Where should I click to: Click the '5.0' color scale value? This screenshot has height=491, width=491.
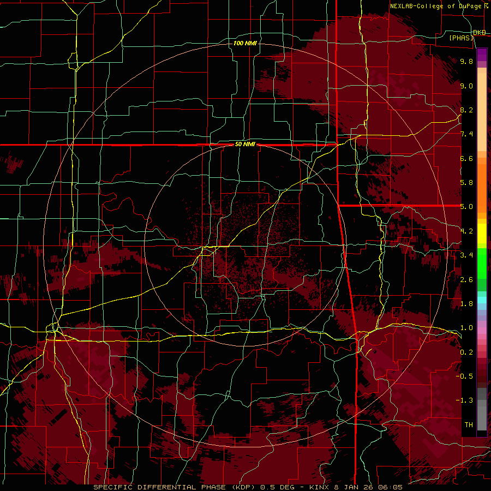click(x=466, y=207)
